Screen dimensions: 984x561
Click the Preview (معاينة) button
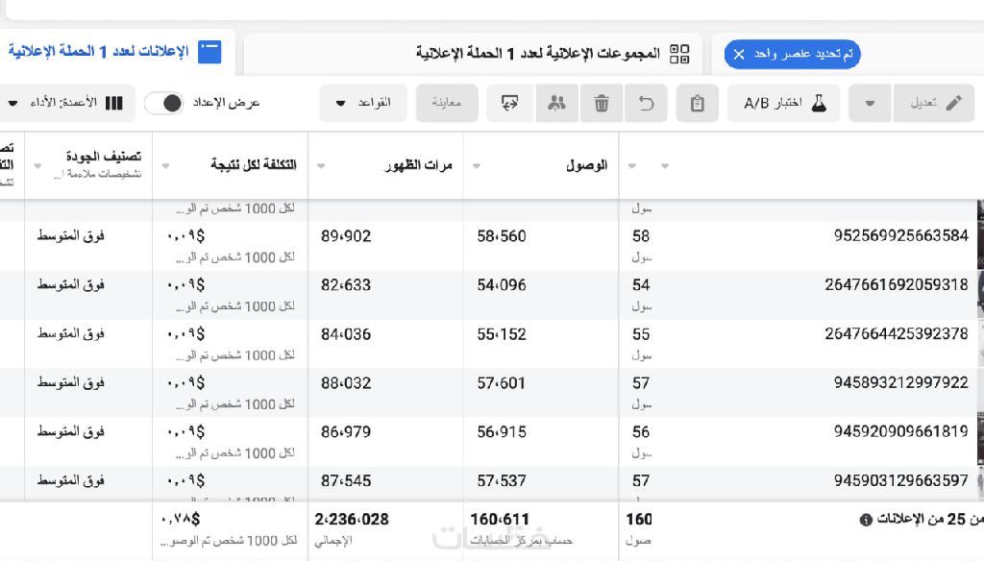[x=447, y=104]
